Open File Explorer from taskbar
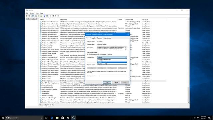 [x=57, y=118]
